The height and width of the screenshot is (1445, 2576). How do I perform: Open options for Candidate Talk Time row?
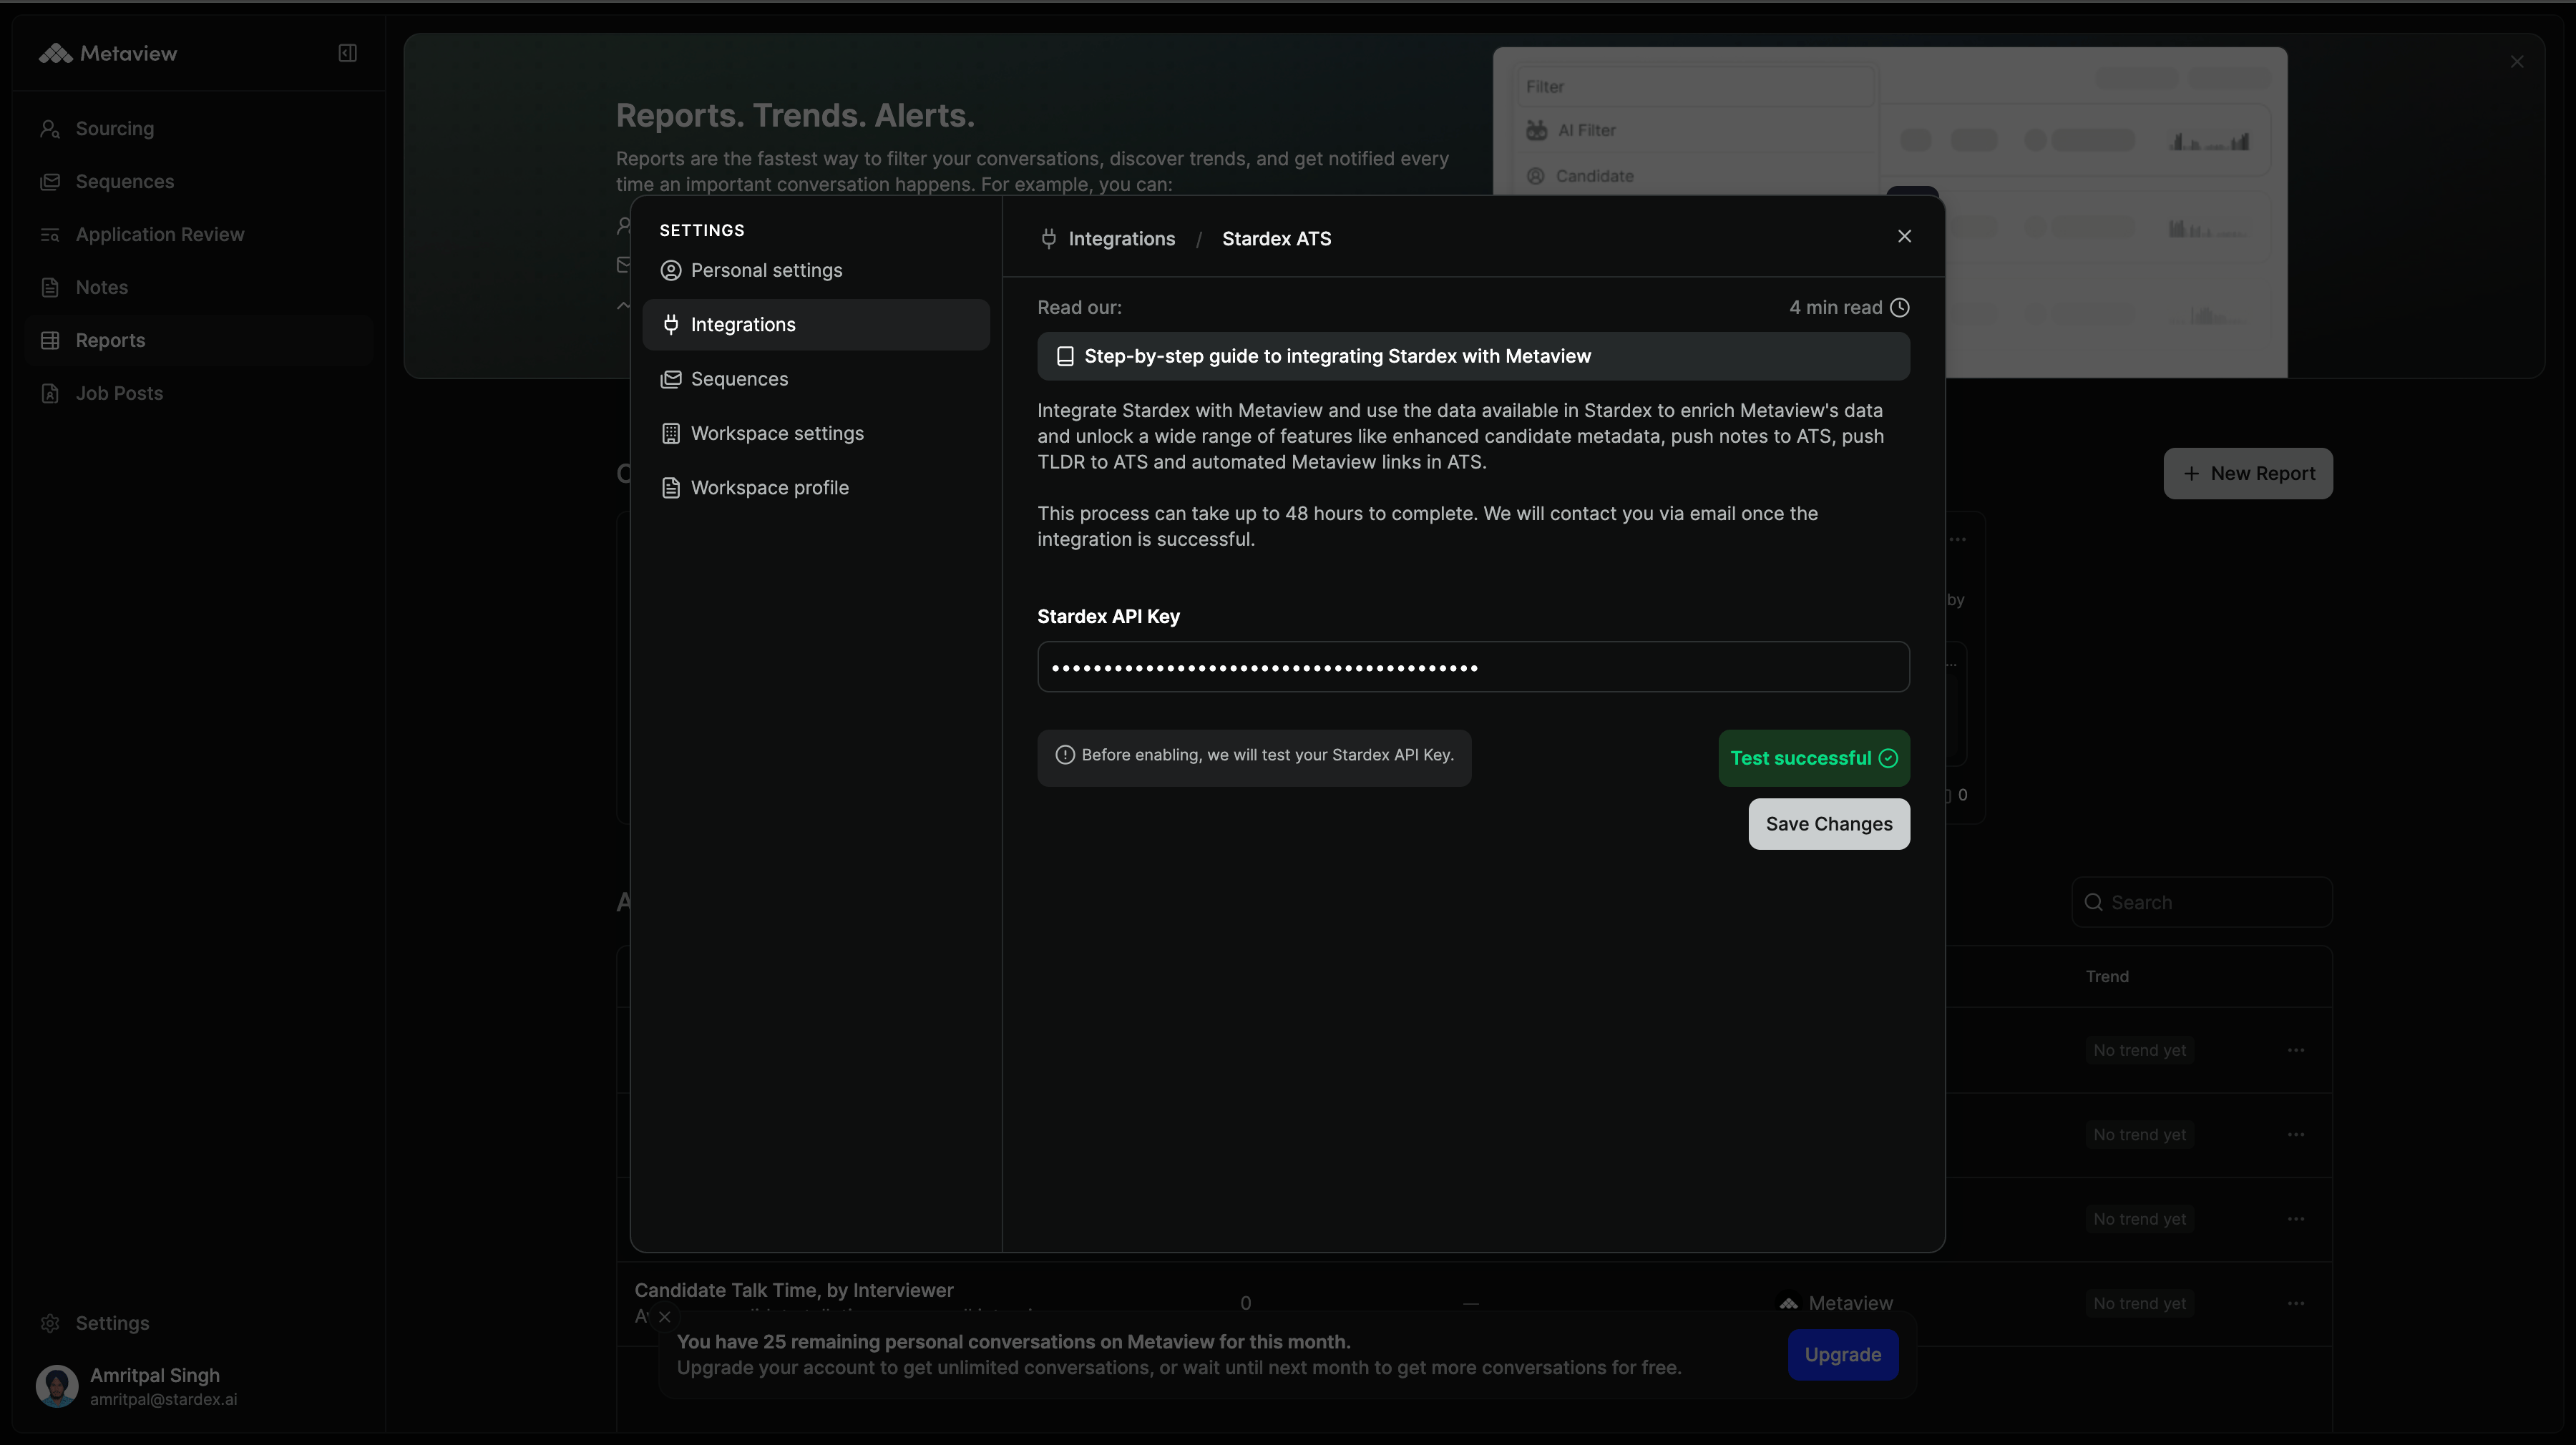(x=2295, y=1304)
